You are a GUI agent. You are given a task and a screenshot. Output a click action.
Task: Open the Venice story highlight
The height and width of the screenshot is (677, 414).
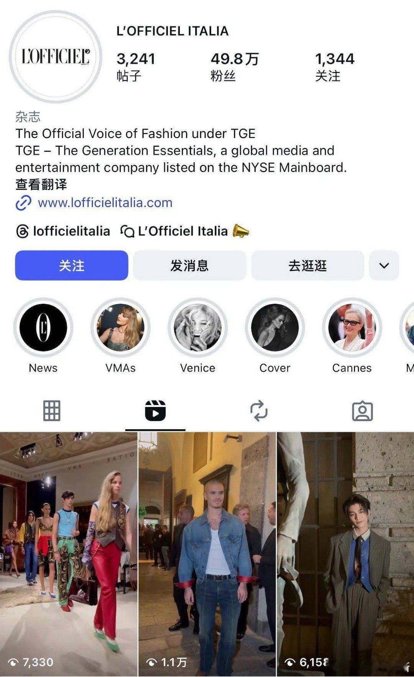(x=198, y=328)
